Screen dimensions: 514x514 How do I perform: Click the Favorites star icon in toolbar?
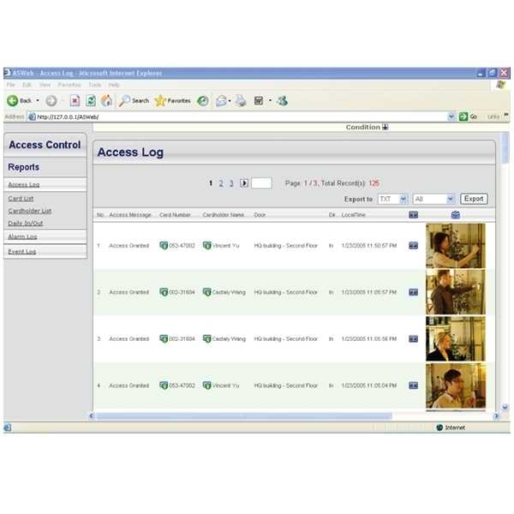[x=160, y=100]
